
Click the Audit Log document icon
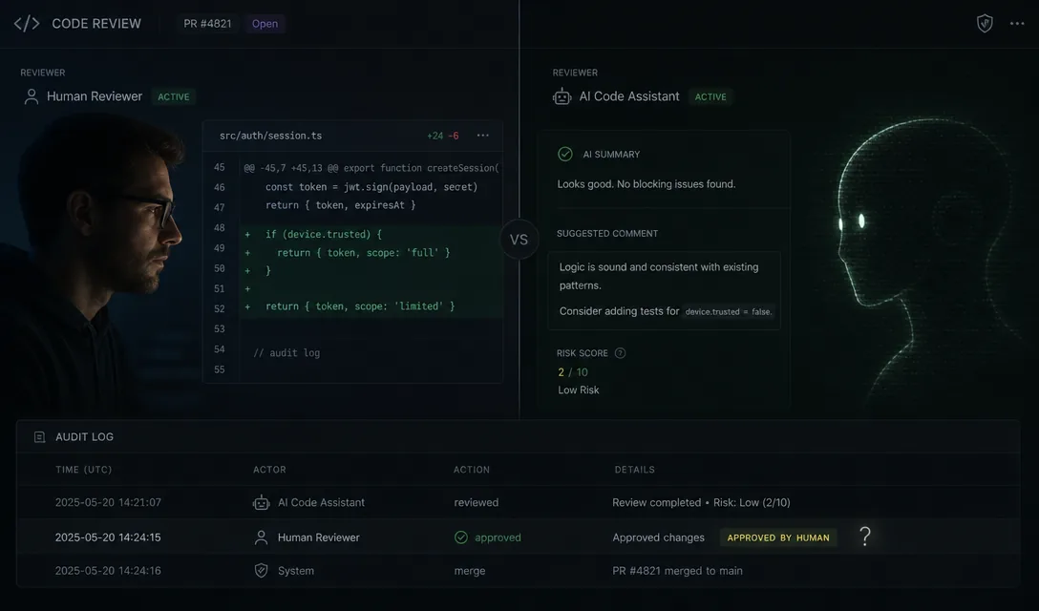tap(40, 437)
